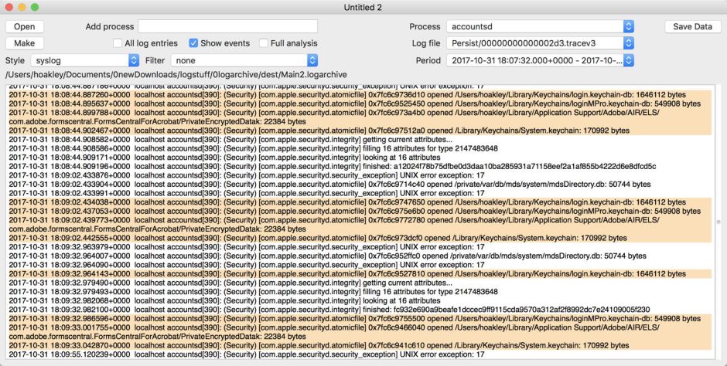Focus the Add process text field

coord(227,27)
